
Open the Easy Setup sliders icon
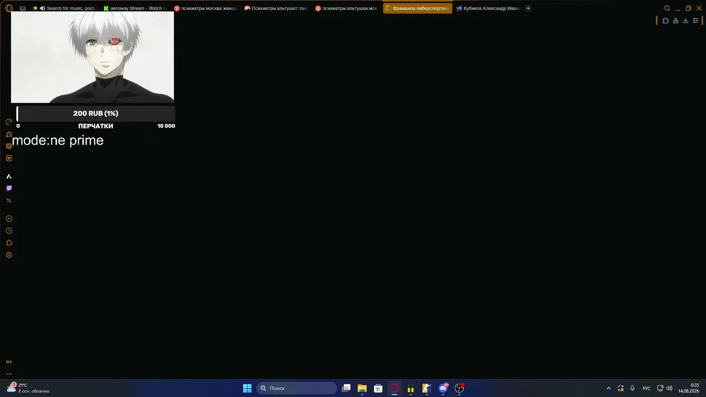pyautogui.click(x=696, y=21)
